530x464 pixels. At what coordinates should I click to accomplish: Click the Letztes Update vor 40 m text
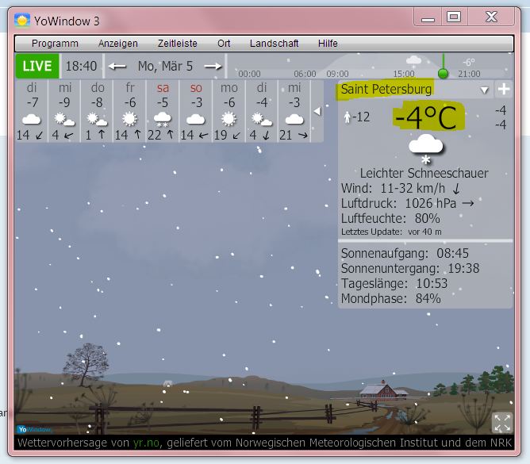pos(391,232)
